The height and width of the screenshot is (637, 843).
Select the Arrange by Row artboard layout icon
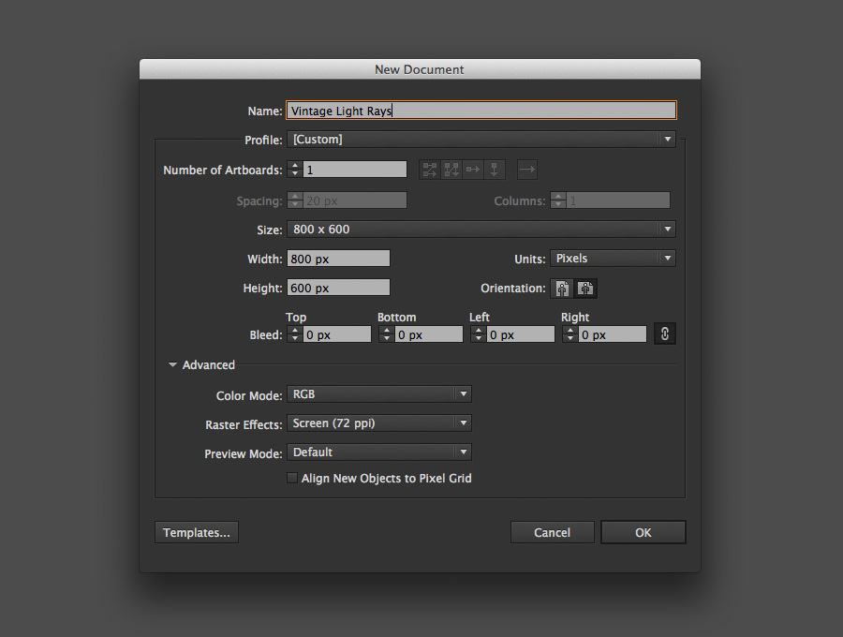click(x=472, y=170)
